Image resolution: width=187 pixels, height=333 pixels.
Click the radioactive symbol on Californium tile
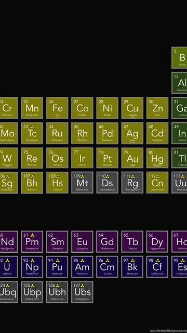157,260
